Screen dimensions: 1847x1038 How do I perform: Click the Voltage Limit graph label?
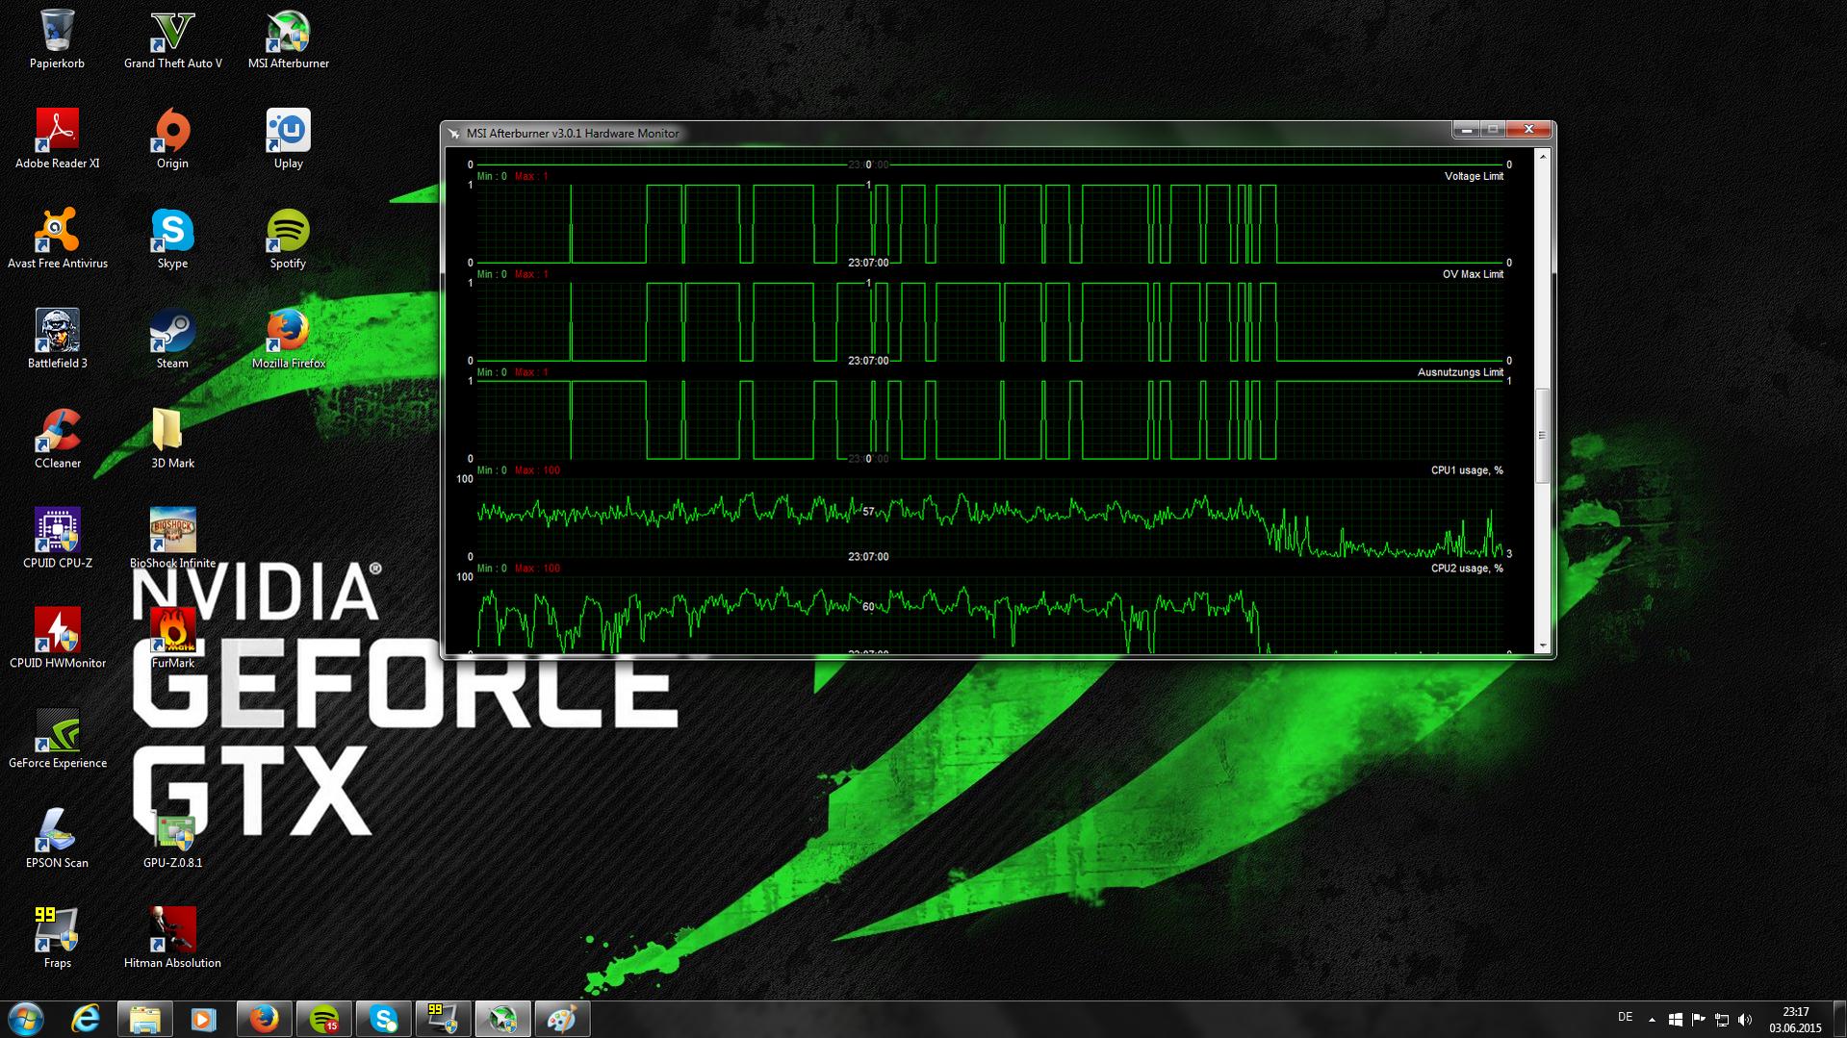[x=1474, y=176]
